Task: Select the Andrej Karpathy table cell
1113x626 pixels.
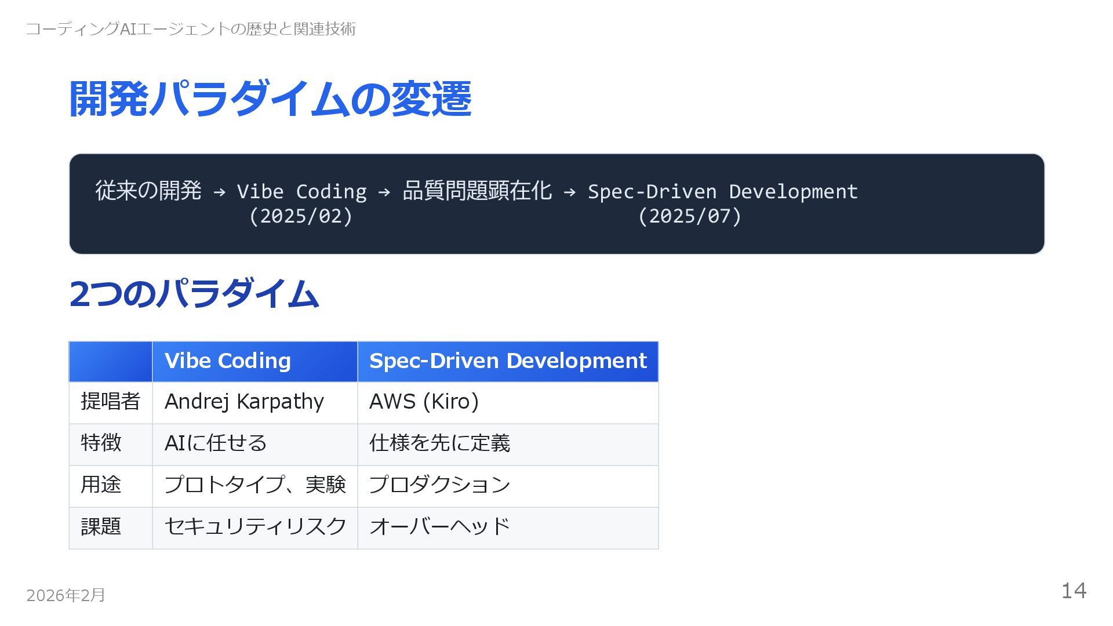Action: pyautogui.click(x=244, y=402)
